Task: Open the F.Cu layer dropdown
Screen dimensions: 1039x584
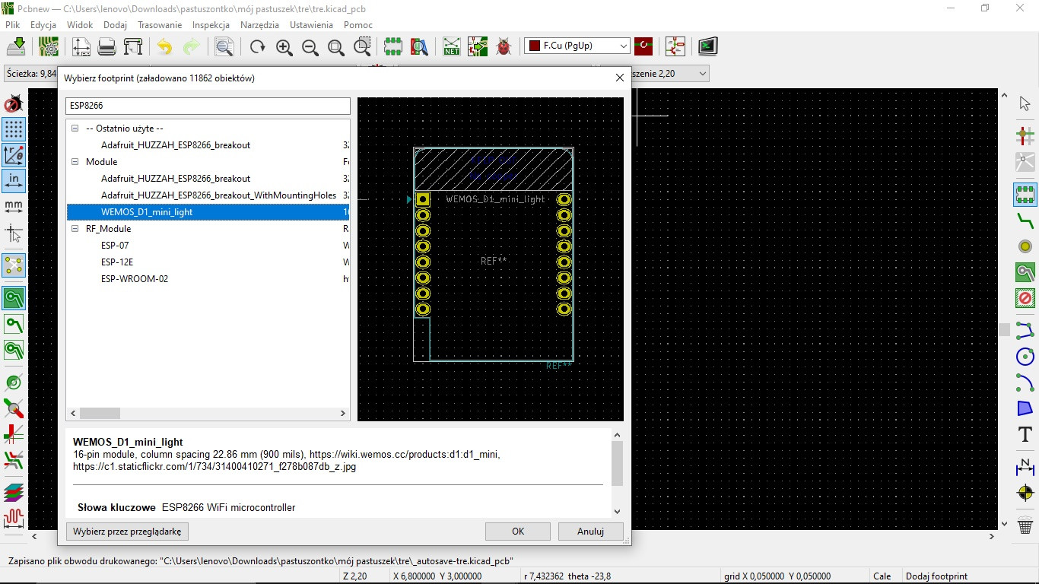Action: pos(577,46)
